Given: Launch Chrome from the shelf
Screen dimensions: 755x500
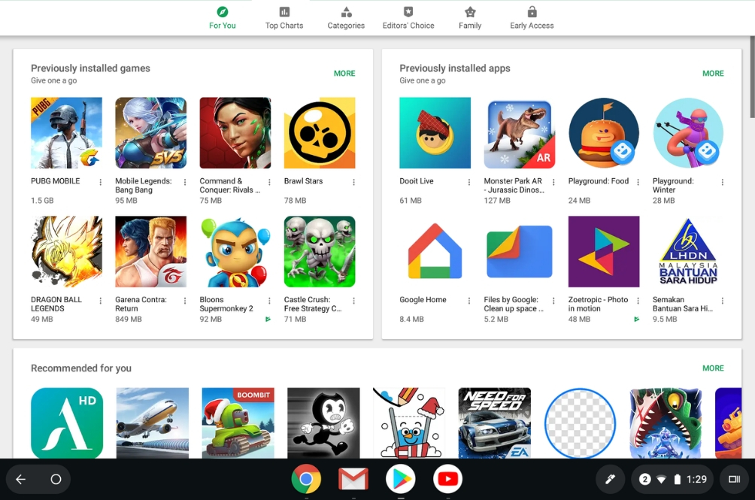Looking at the screenshot, I should [x=306, y=479].
